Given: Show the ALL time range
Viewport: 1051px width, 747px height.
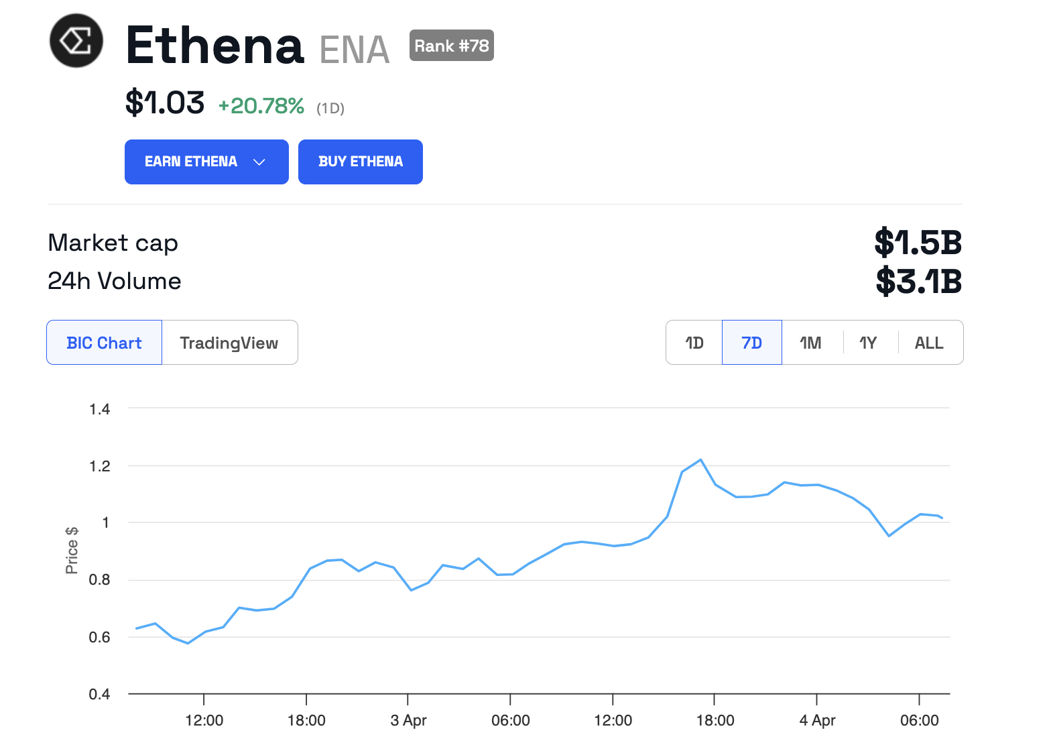Looking at the screenshot, I should (929, 343).
